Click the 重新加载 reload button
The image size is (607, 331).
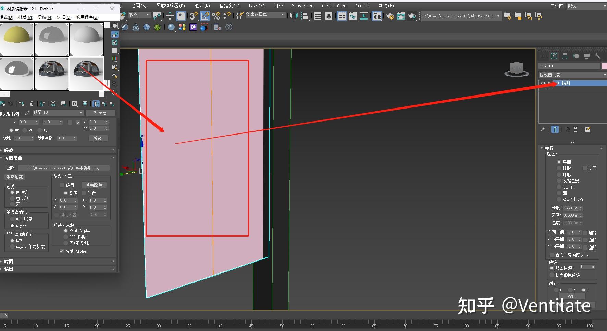(x=15, y=177)
